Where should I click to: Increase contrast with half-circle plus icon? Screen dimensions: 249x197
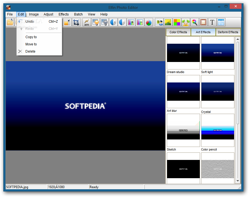point(113,22)
